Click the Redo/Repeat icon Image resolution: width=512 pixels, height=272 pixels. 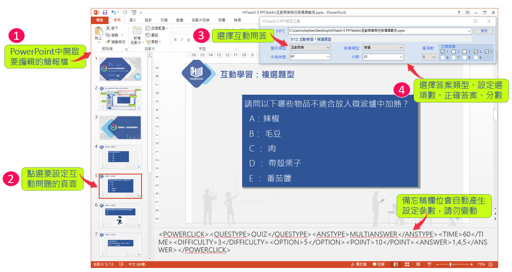click(125, 13)
